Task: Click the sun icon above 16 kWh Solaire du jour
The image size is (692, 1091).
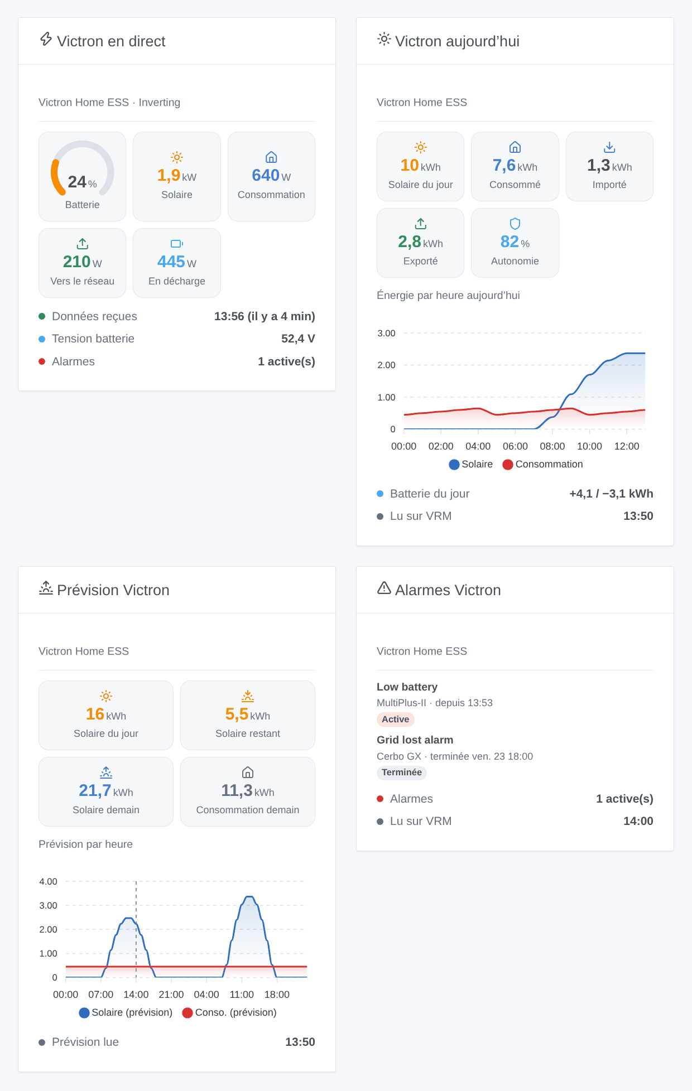Action: 106,696
